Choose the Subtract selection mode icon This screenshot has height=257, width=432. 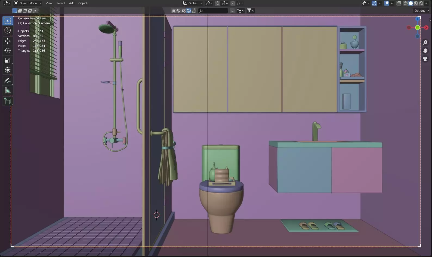pyautogui.click(x=25, y=11)
